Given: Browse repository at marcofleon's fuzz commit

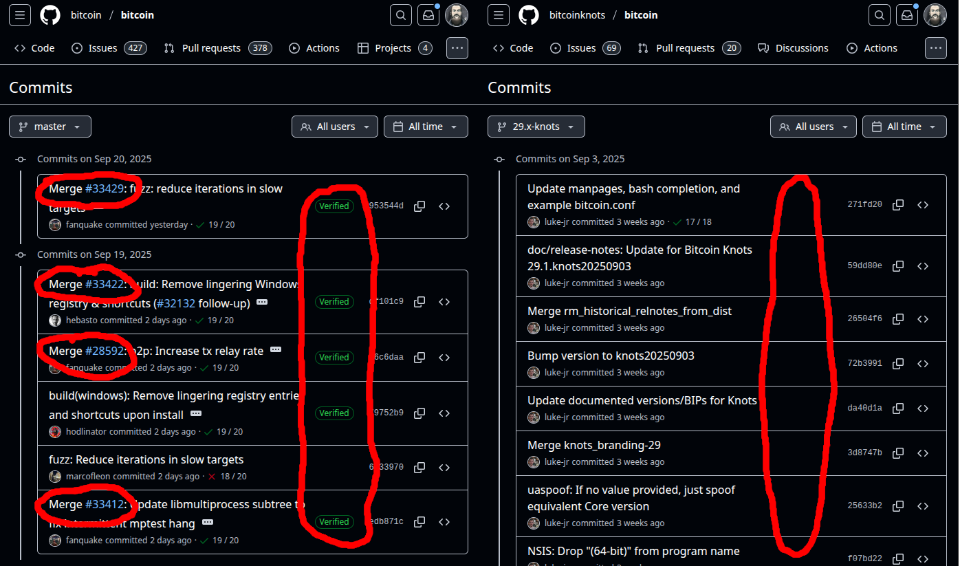Looking at the screenshot, I should [x=444, y=468].
